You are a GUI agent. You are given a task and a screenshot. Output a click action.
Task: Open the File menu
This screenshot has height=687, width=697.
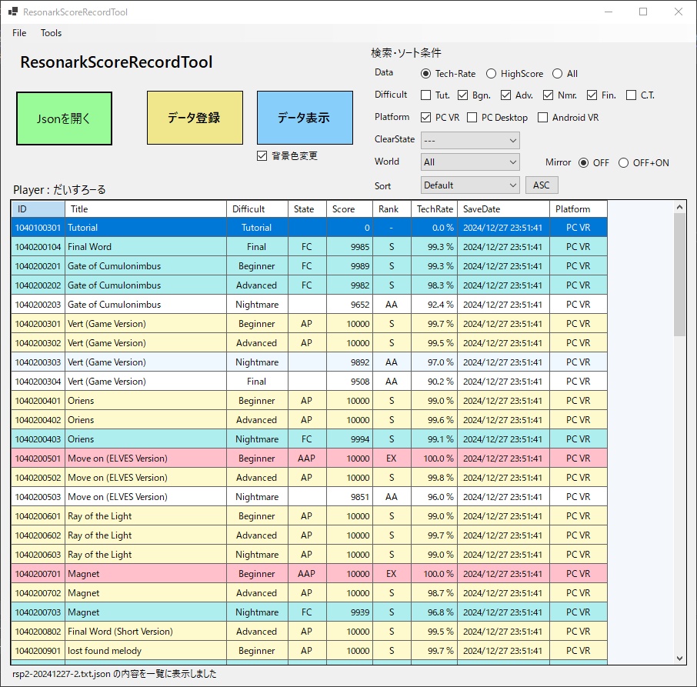pos(18,33)
